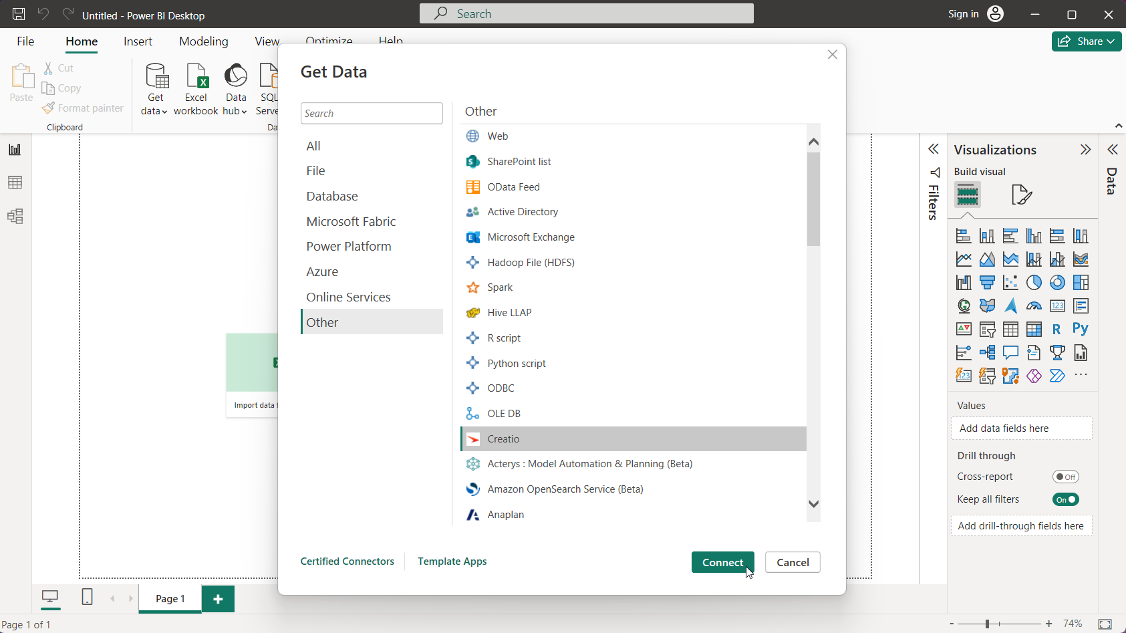Click scroll-up arrow in connector list
This screenshot has height=633, width=1126.
coord(813,142)
